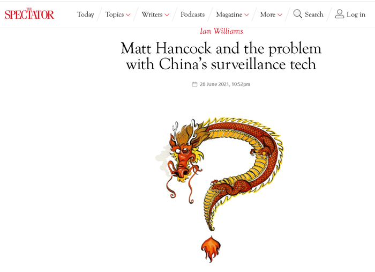This screenshot has width=375, height=272.
Task: Click the magnifying glass search icon
Action: (x=297, y=14)
